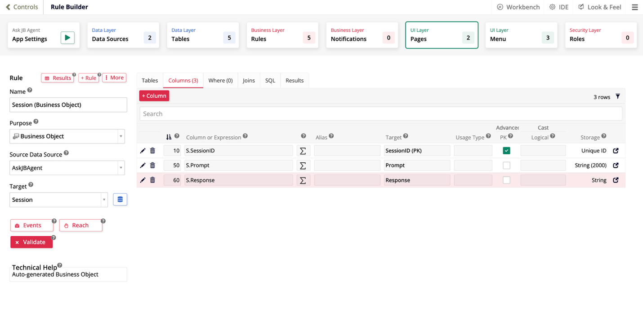The height and width of the screenshot is (317, 643).
Task: Expand the Purpose Business Object dropdown
Action: pyautogui.click(x=121, y=136)
